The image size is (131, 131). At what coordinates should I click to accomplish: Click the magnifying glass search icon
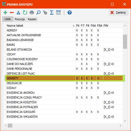(38, 13)
